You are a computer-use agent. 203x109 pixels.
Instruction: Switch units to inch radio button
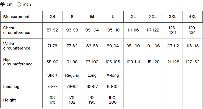coord(19,4)
